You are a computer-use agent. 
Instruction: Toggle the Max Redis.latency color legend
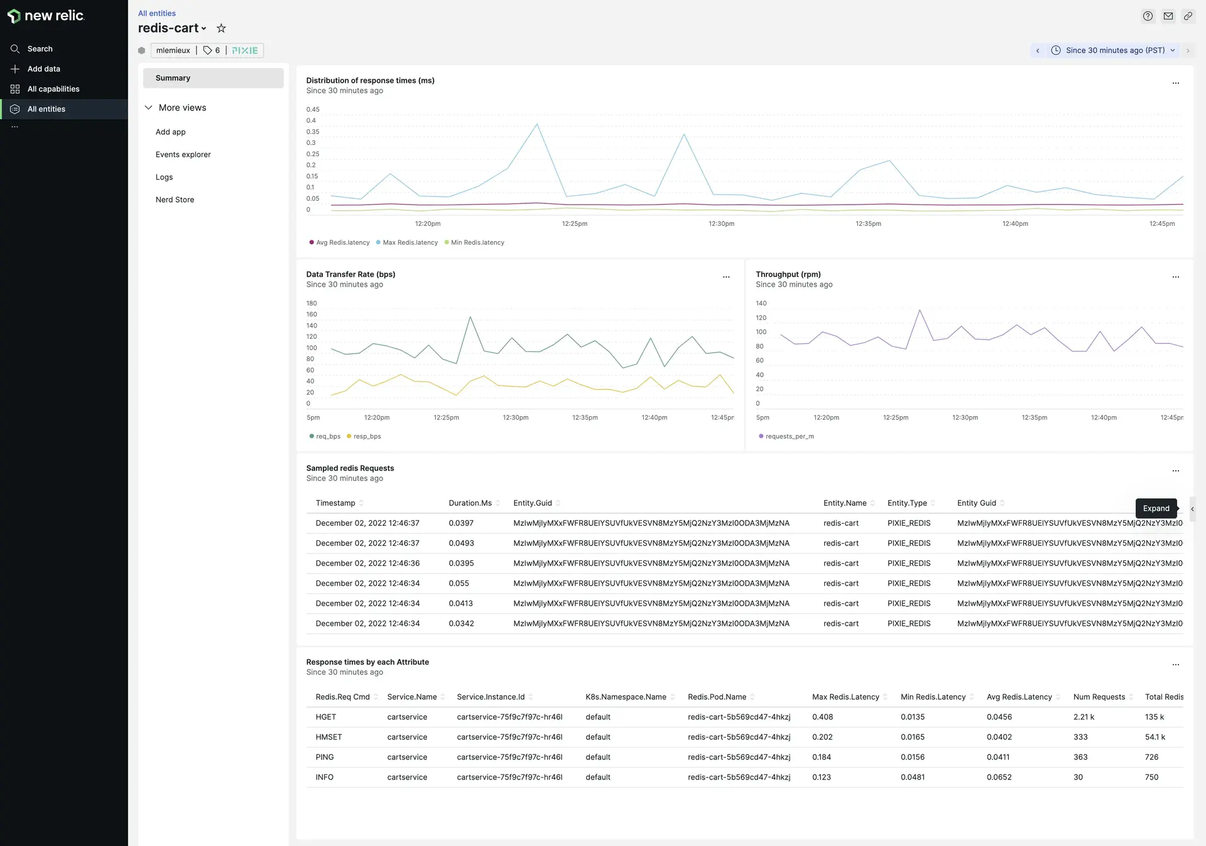click(x=406, y=243)
